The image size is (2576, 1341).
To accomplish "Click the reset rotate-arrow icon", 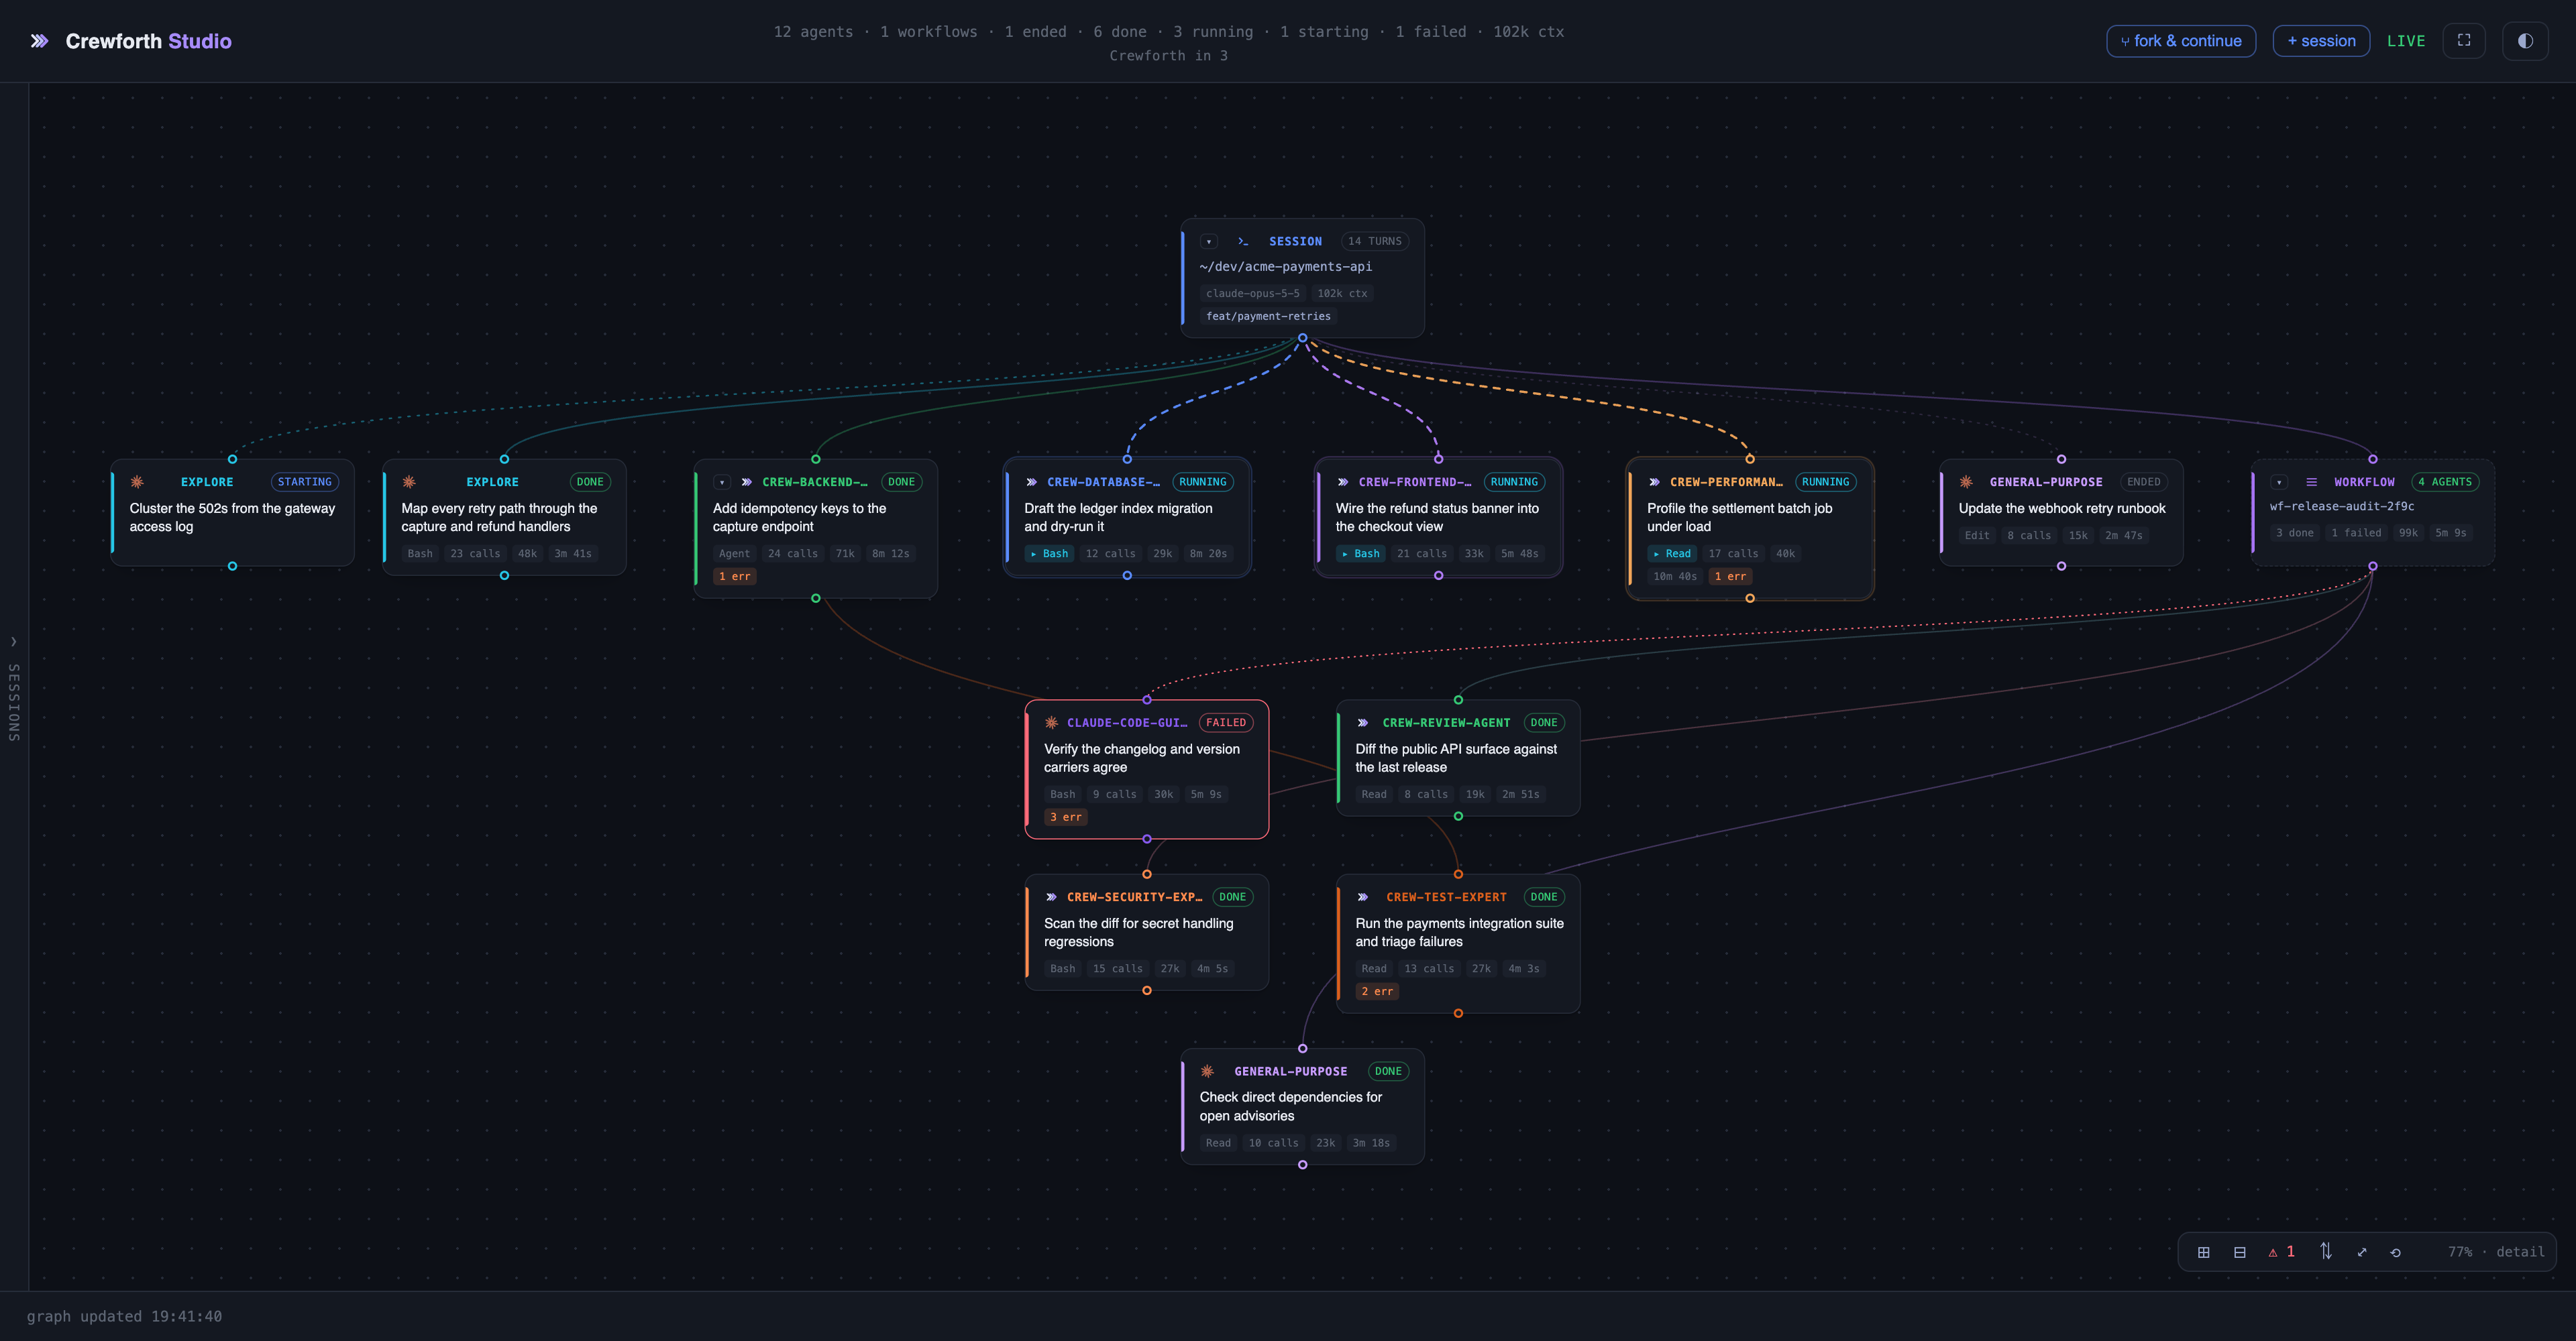I will (x=2396, y=1252).
